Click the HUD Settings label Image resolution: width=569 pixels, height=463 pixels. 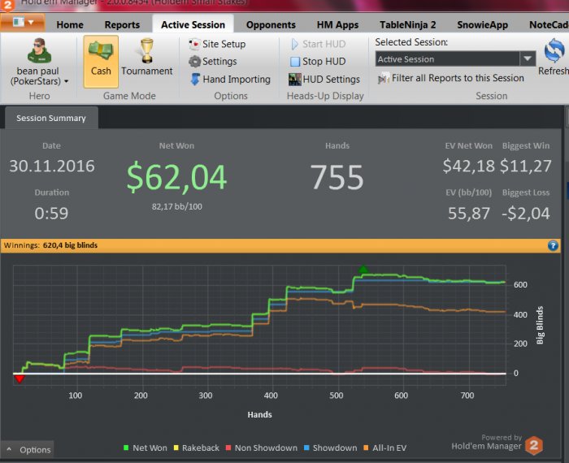pyautogui.click(x=332, y=79)
